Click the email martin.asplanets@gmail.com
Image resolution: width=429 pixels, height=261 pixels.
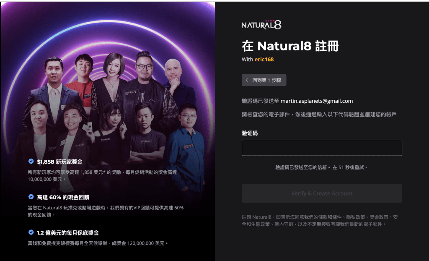(317, 101)
